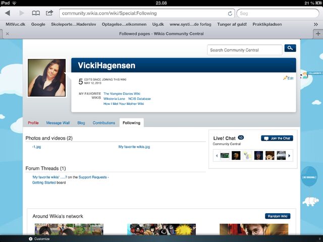Tap the Safari back arrow
The width and height of the screenshot is (323, 242).
pyautogui.click(x=8, y=13)
